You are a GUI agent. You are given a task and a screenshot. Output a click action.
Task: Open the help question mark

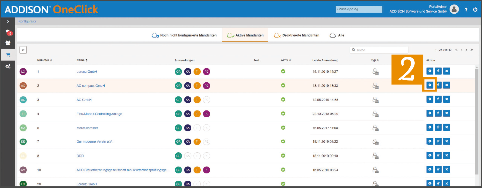tap(466, 10)
